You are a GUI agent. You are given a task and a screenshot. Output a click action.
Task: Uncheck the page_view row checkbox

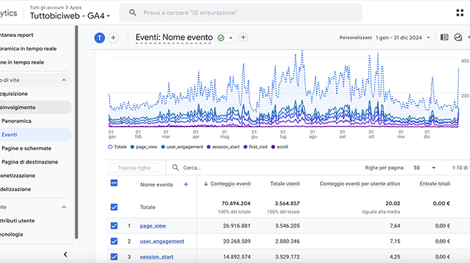(x=114, y=225)
